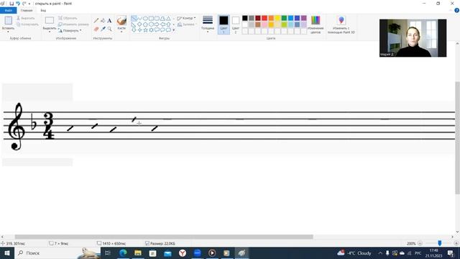Open the Rotate (Повернуть) dropdown

tap(70, 30)
